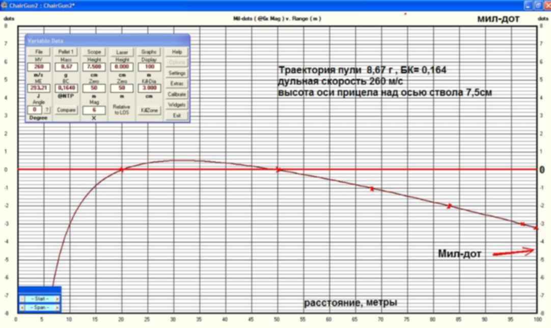The width and height of the screenshot is (551, 328).
Task: Click the Exit button
Action: 177,116
